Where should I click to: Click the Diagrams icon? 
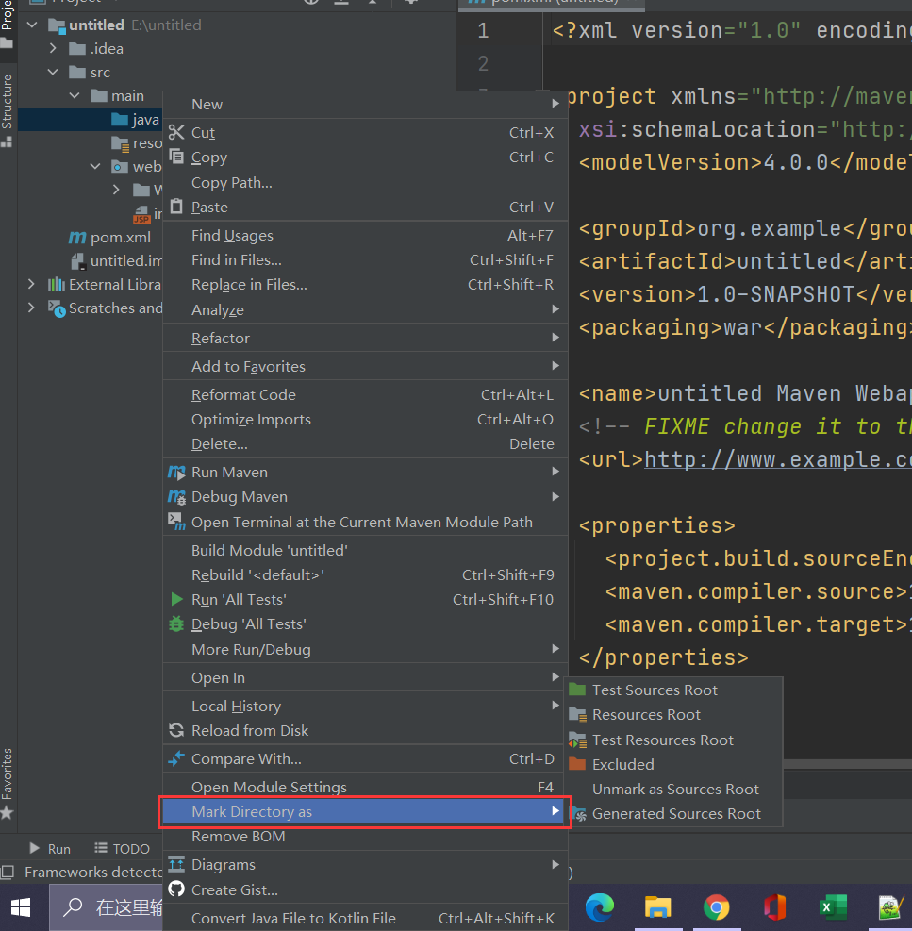[176, 864]
